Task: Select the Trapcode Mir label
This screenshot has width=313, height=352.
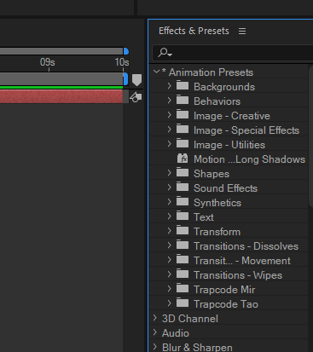Action: pyautogui.click(x=224, y=290)
